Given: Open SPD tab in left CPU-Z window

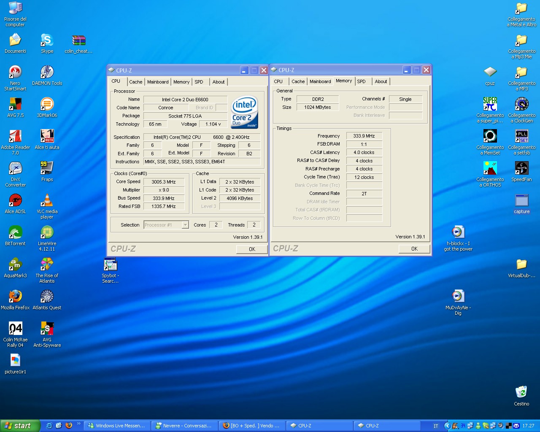Looking at the screenshot, I should pyautogui.click(x=199, y=82).
